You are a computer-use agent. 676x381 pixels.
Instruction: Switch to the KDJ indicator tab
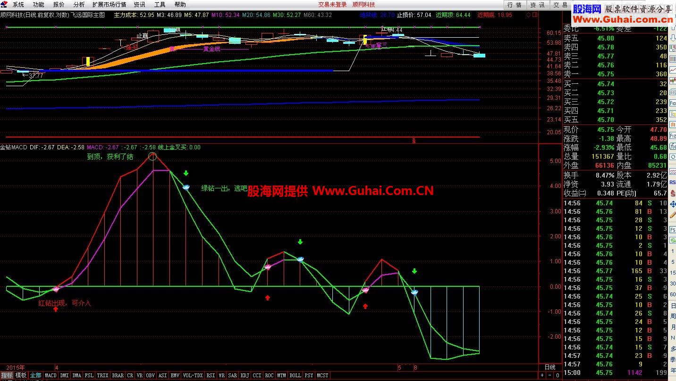pos(245,375)
